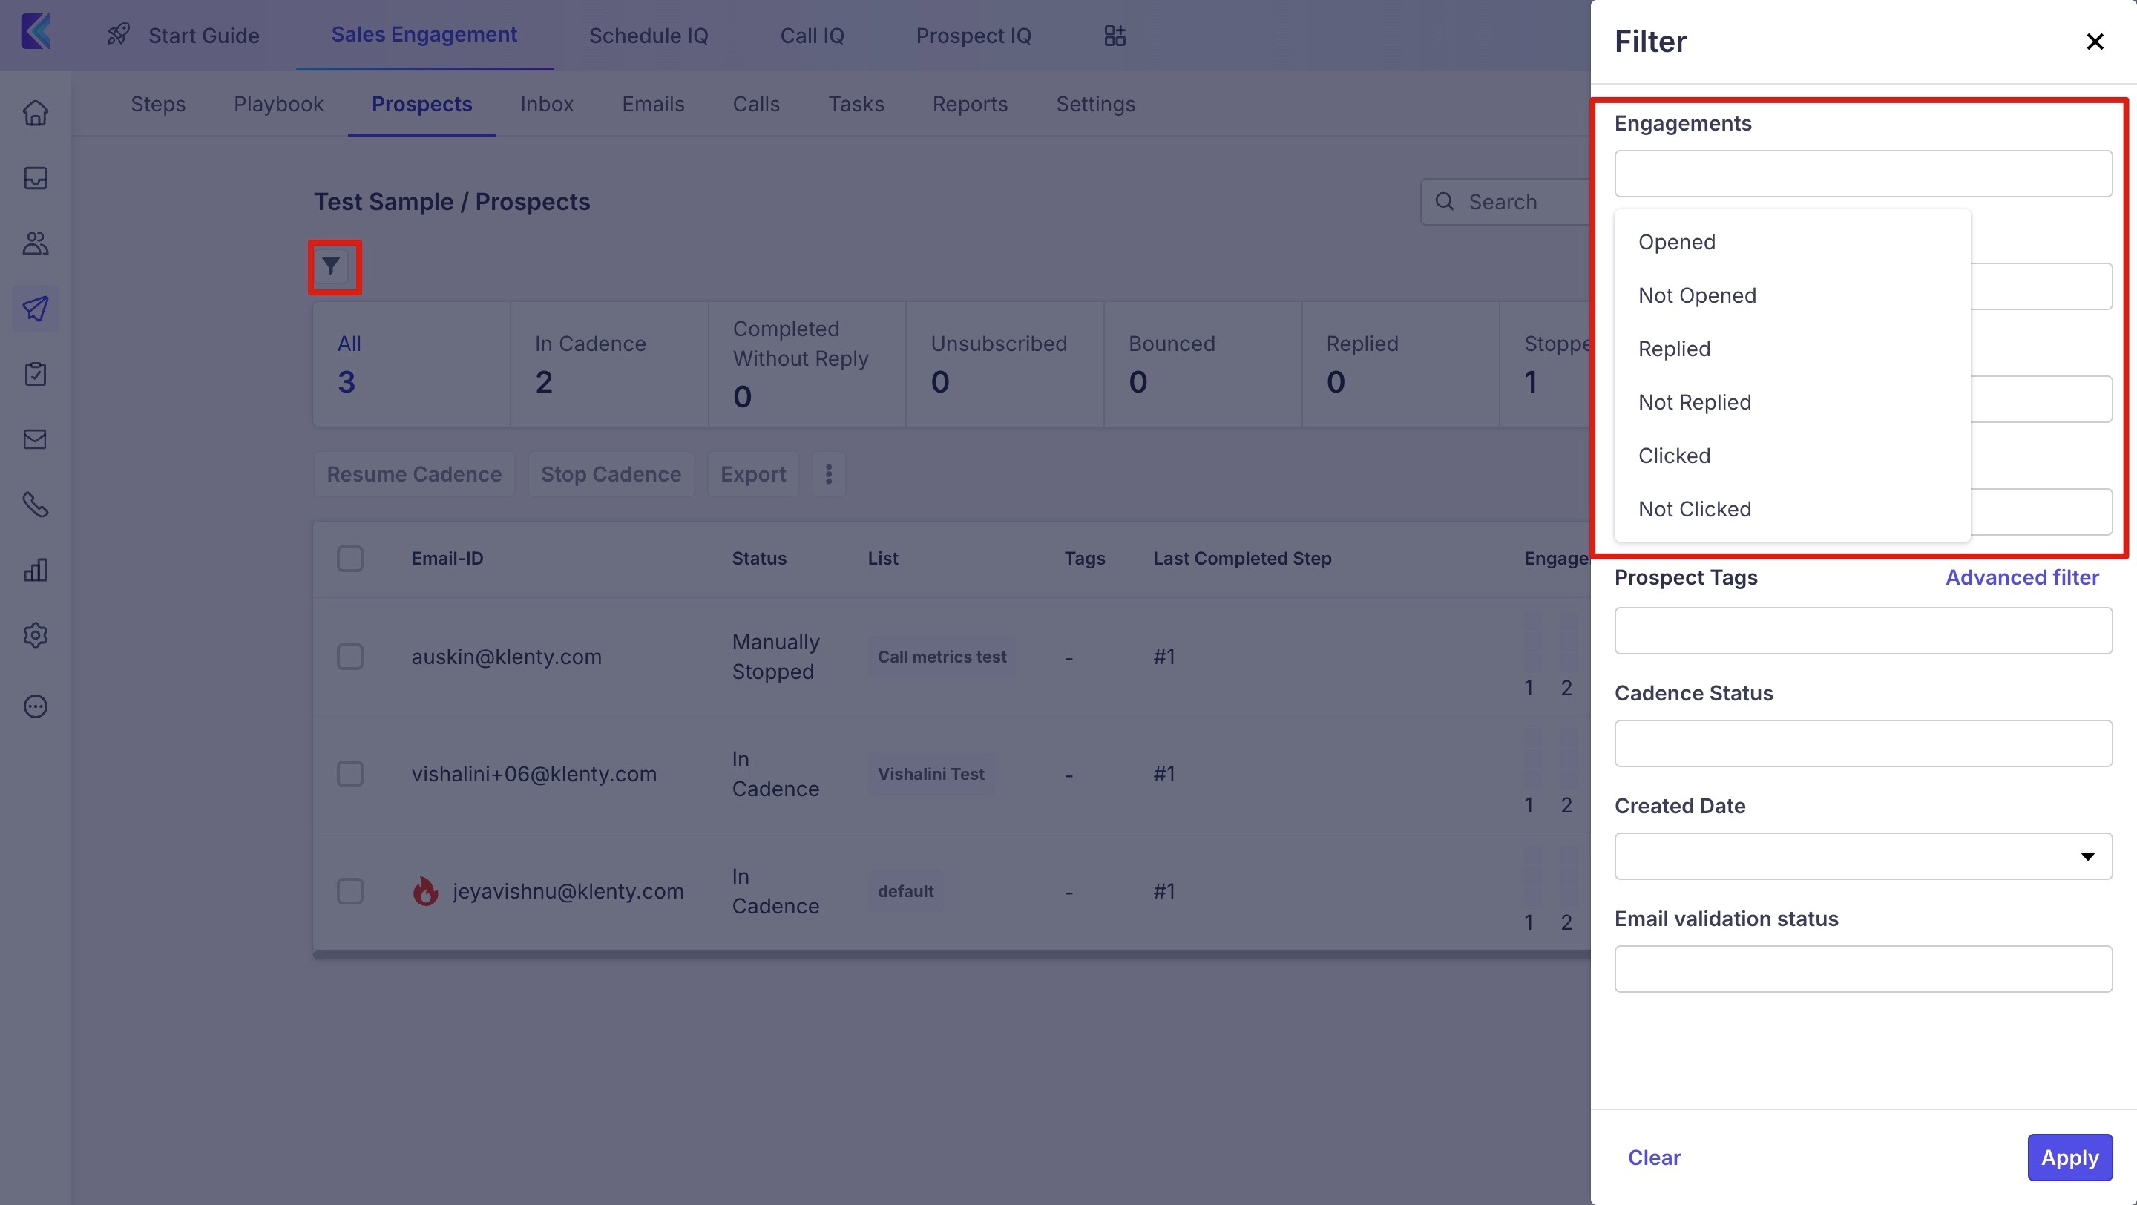Open the phone calls sidebar icon

pos(35,505)
